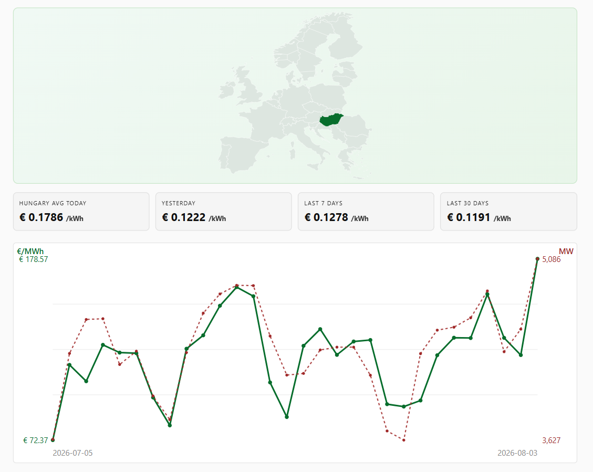This screenshot has width=593, height=472.
Task: Click the first data point at € 72.37
Action: point(53,440)
